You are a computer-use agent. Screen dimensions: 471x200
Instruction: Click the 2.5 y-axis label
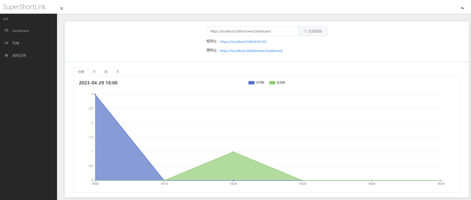pyautogui.click(x=91, y=108)
